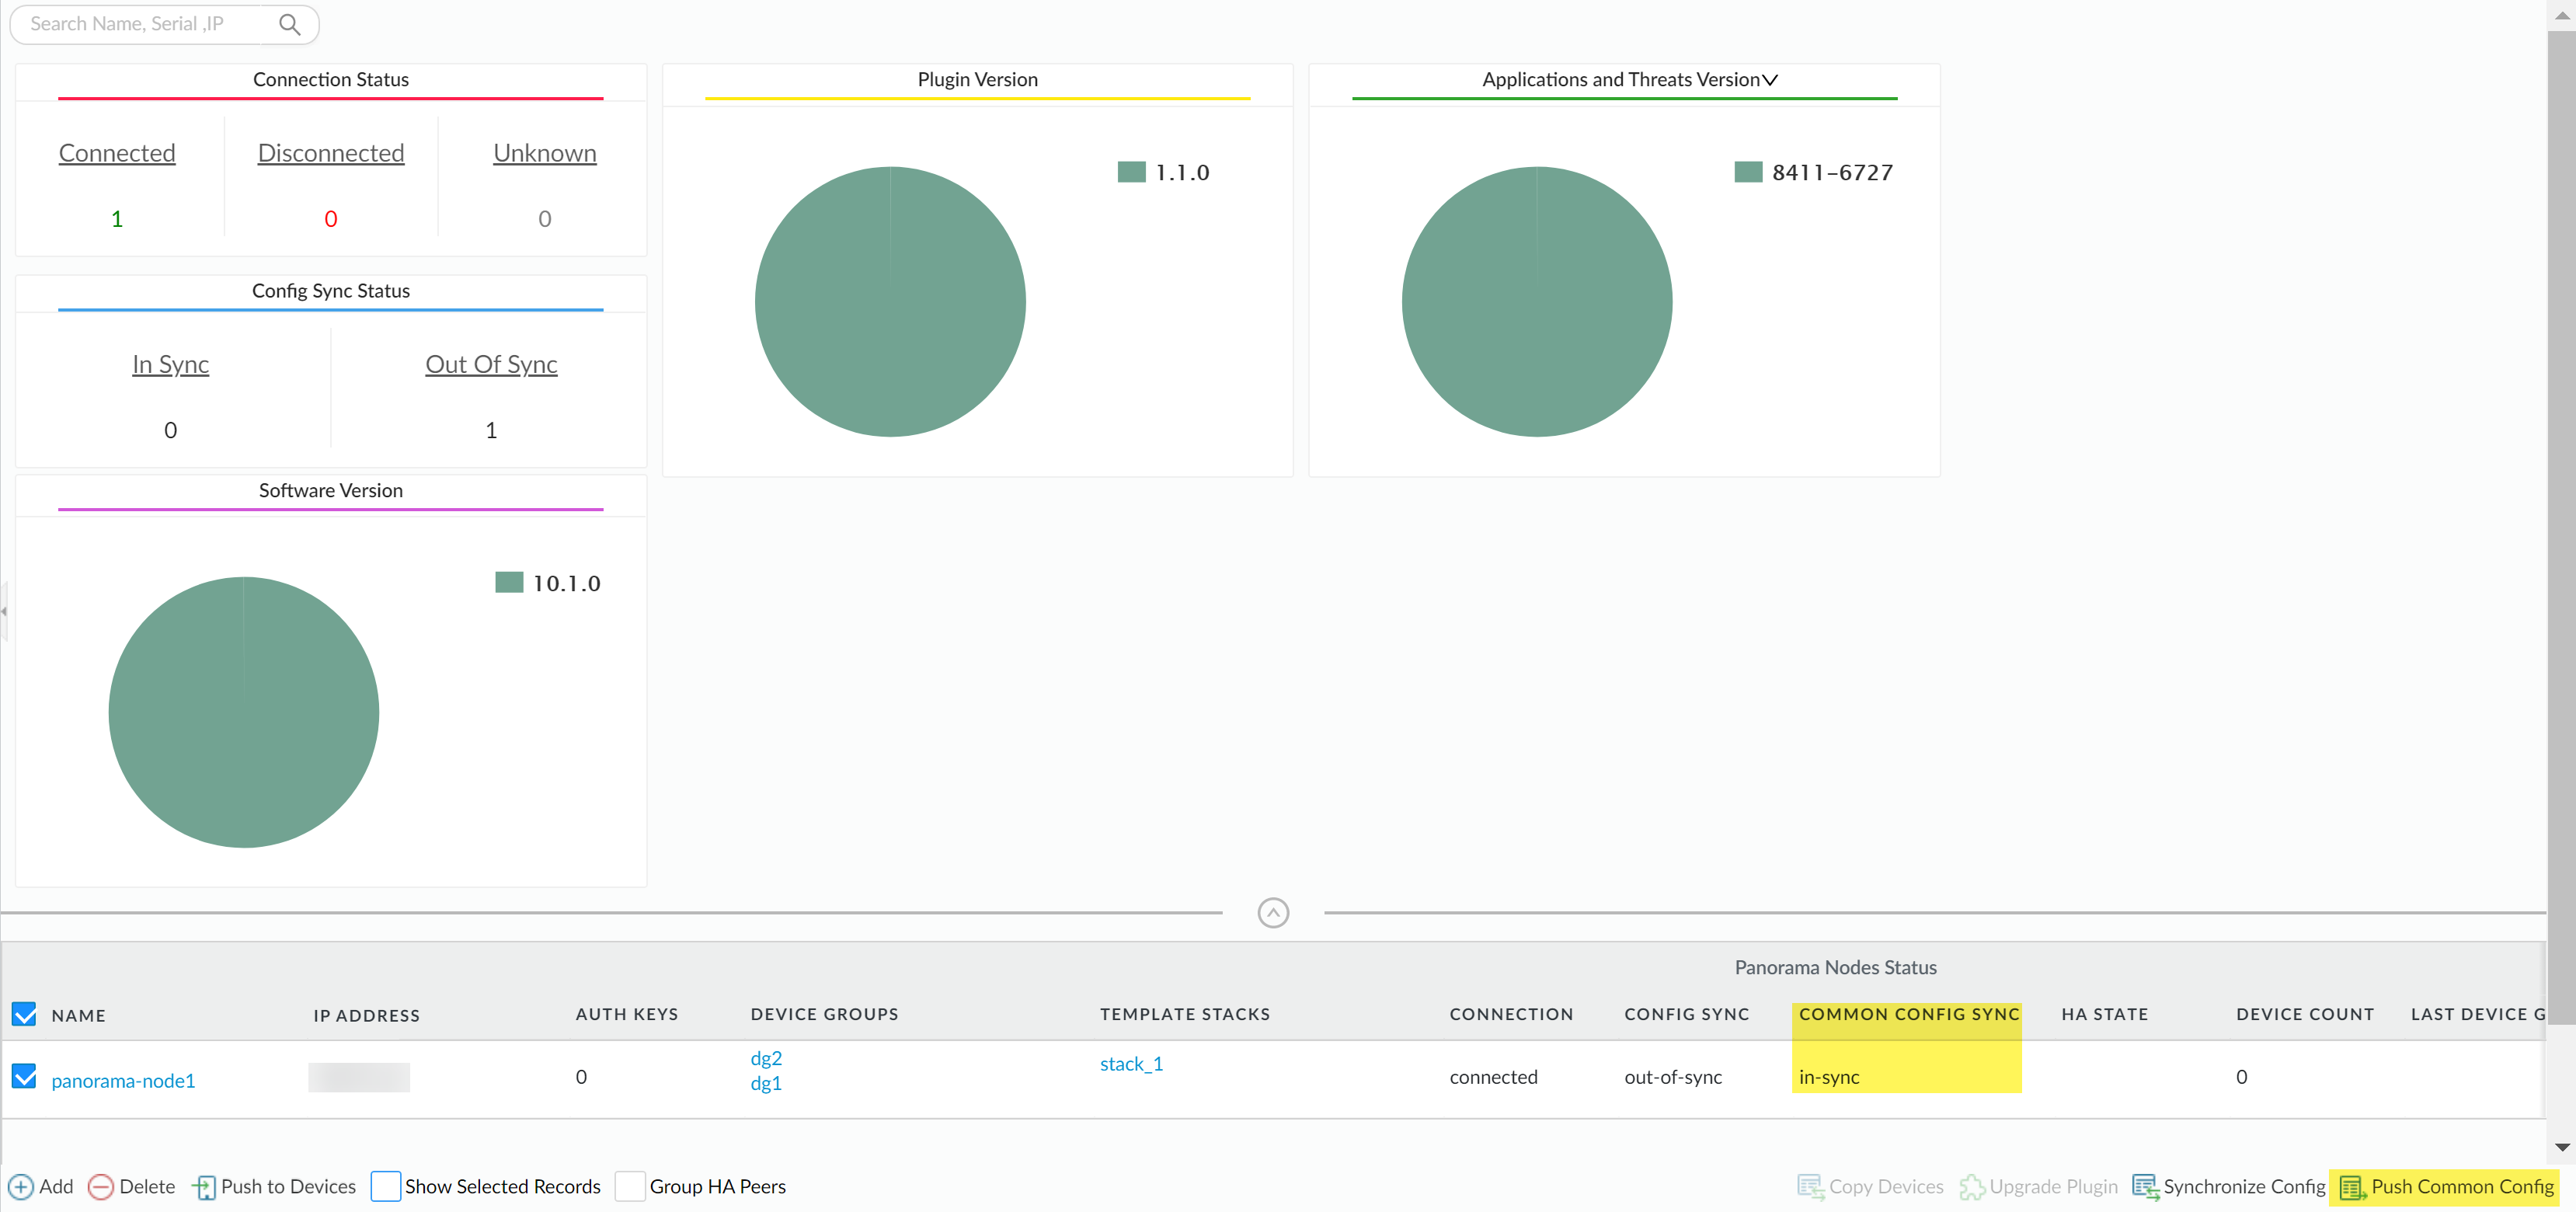Toggle the select-all checkbox beside NAME

(x=24, y=1014)
